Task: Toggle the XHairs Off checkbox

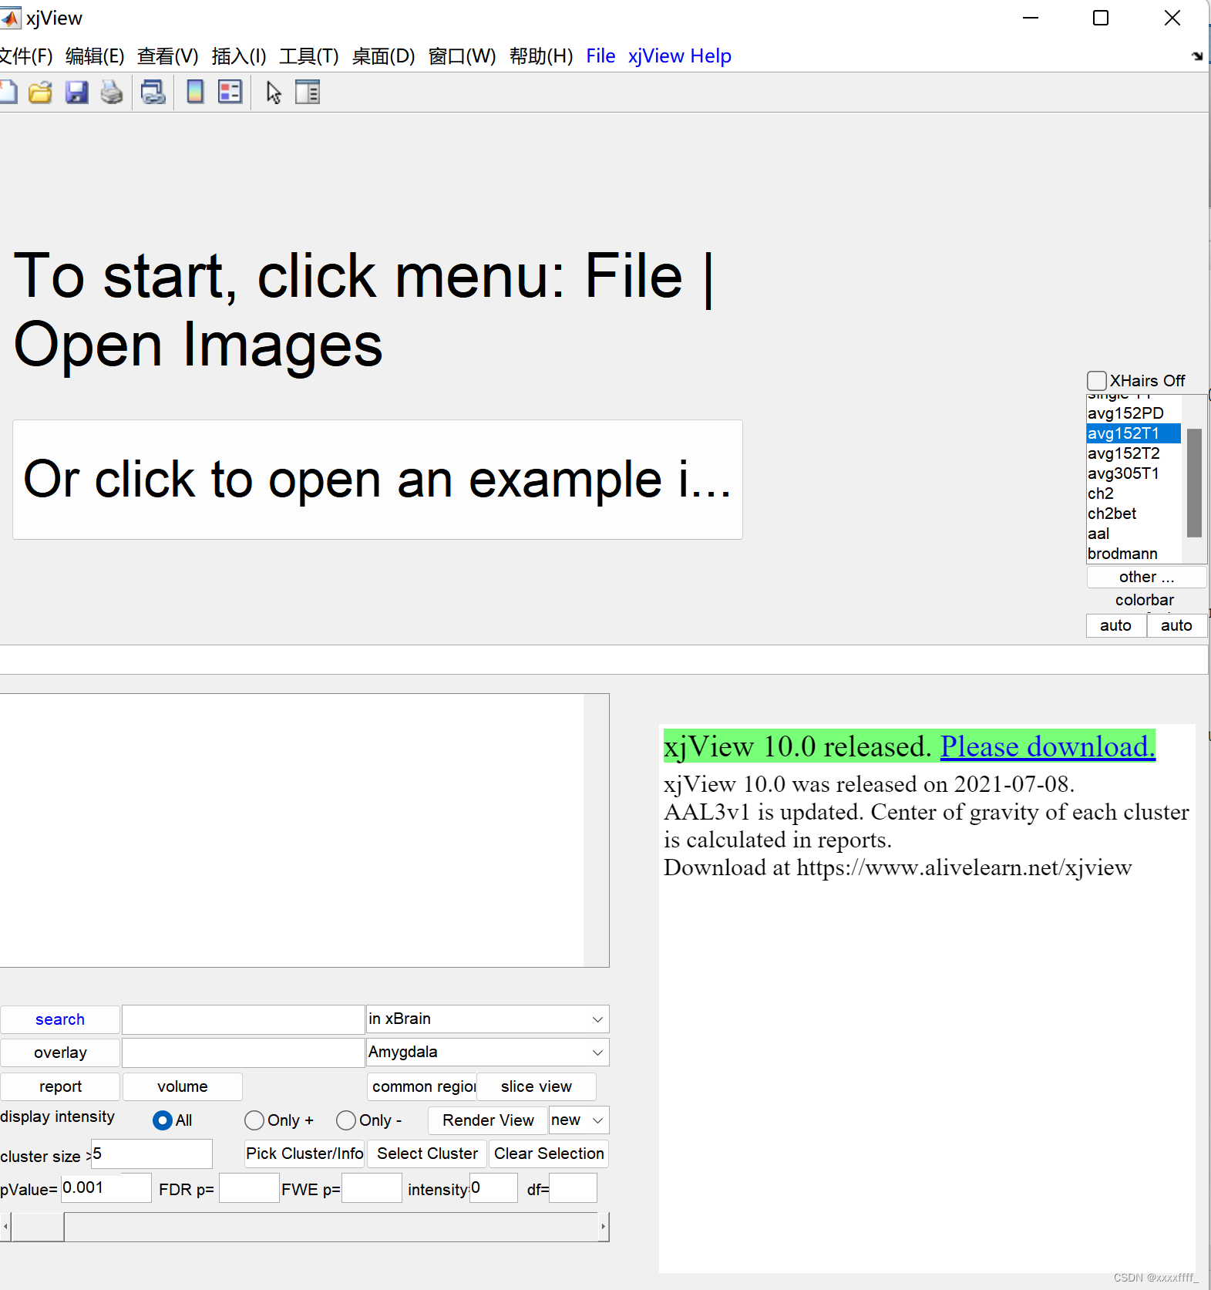Action: [x=1097, y=381]
